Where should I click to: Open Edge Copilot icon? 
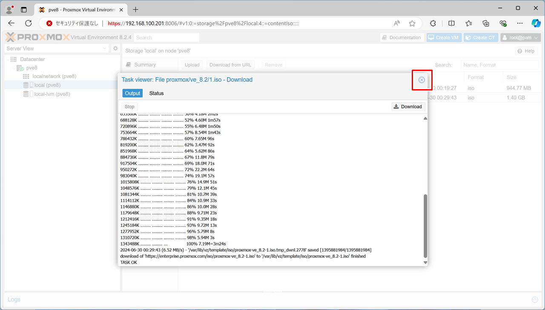pyautogui.click(x=535, y=23)
